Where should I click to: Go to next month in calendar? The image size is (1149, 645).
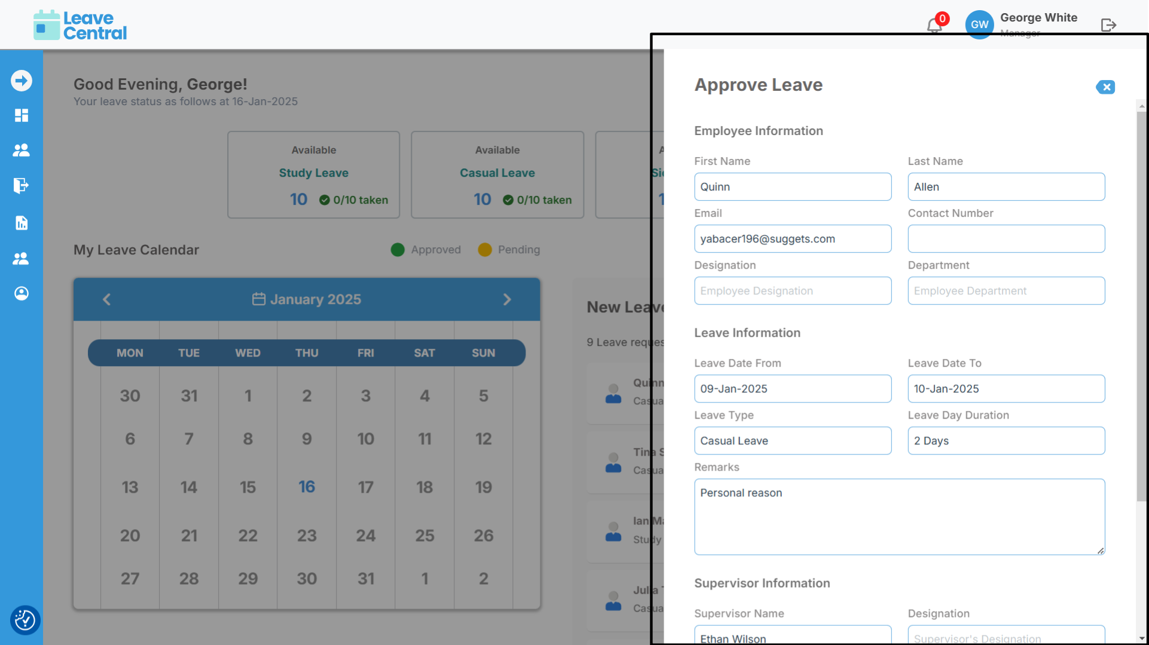507,299
